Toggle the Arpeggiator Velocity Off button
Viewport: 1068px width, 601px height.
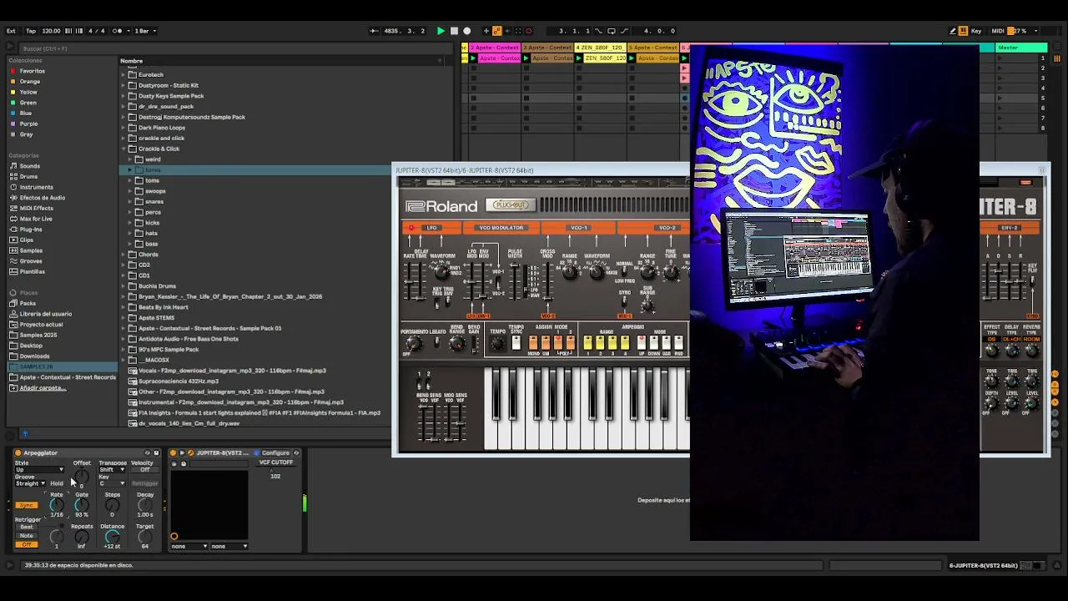(x=144, y=470)
